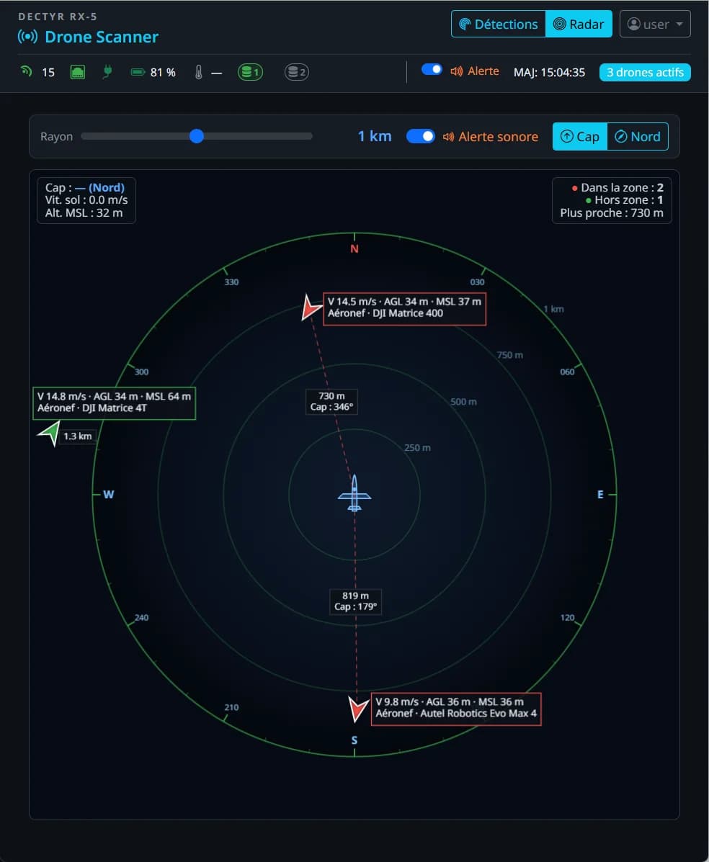Click the 819 m Cap 179° distance label
This screenshot has height=862, width=709.
pos(355,601)
